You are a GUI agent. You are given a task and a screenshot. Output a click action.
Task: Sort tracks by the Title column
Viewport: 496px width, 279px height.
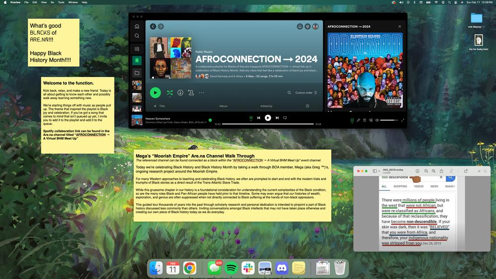pos(162,106)
